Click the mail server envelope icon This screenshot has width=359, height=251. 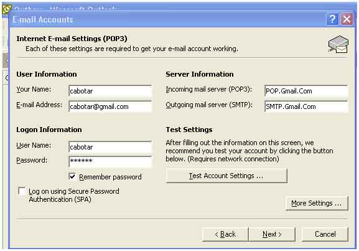click(x=338, y=44)
